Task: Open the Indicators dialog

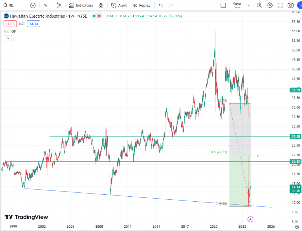Action: coord(81,5)
